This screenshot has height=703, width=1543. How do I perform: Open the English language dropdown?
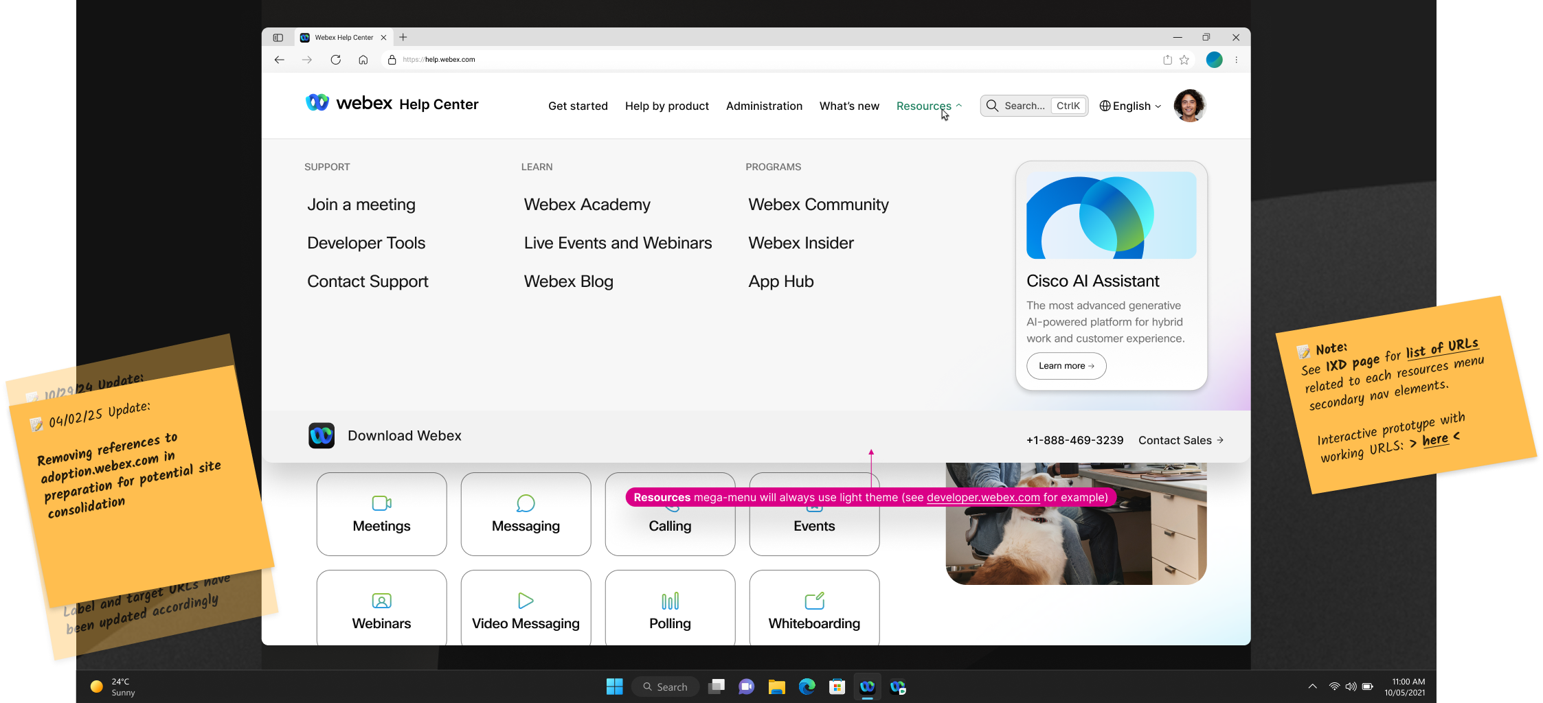point(1129,106)
